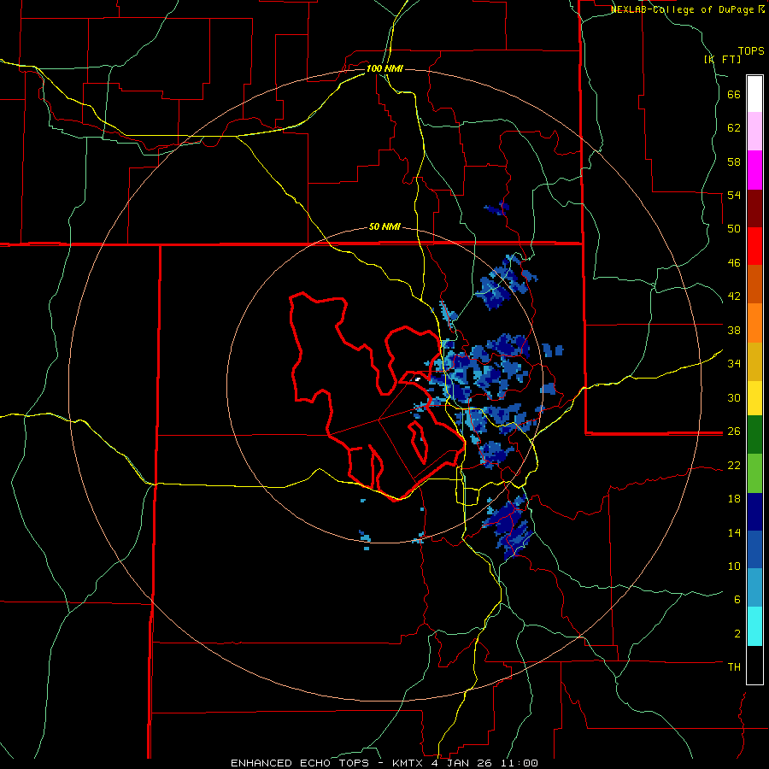Select the light pink legend swatch

(x=754, y=131)
